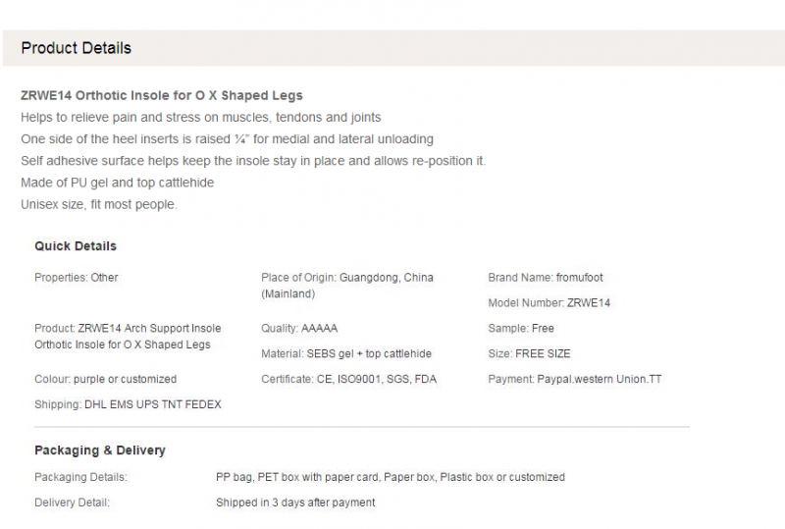
Task: Click the Product Details section header
Action: (x=77, y=48)
